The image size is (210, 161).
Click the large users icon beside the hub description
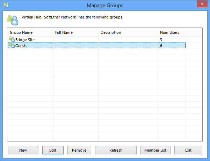13,20
